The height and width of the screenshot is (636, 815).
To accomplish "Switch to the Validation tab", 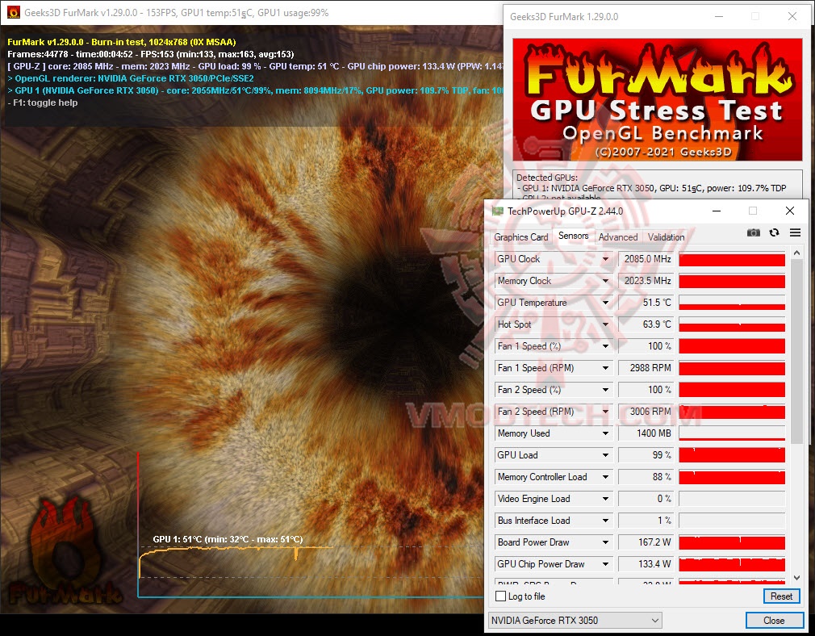I will [x=665, y=236].
